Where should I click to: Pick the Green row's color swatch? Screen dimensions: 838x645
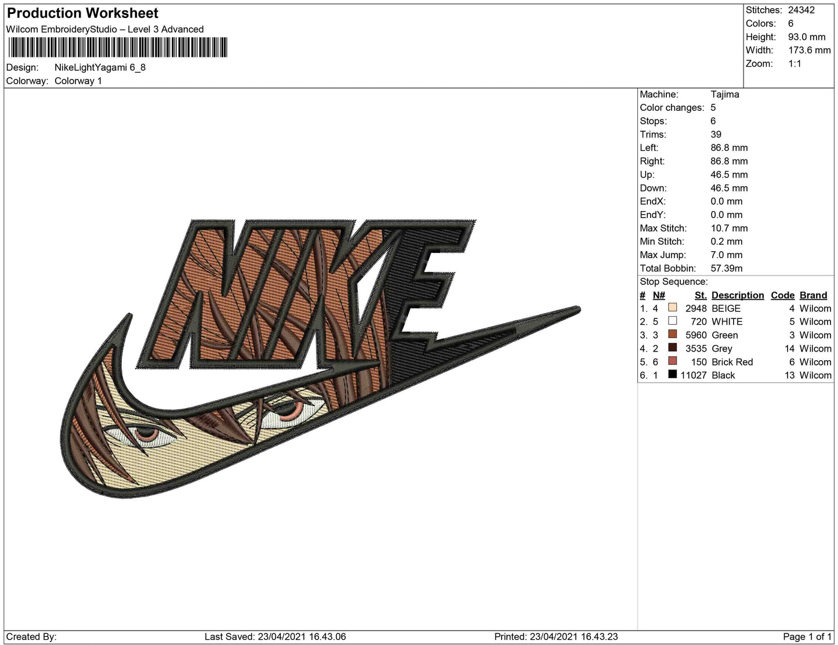click(673, 335)
